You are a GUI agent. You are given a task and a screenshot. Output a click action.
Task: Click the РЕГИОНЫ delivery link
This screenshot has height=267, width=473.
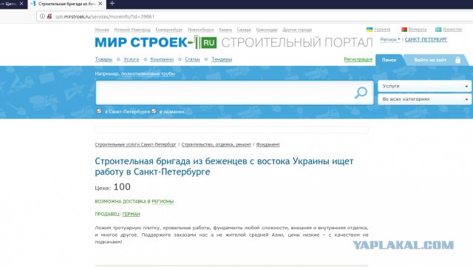click(x=163, y=201)
